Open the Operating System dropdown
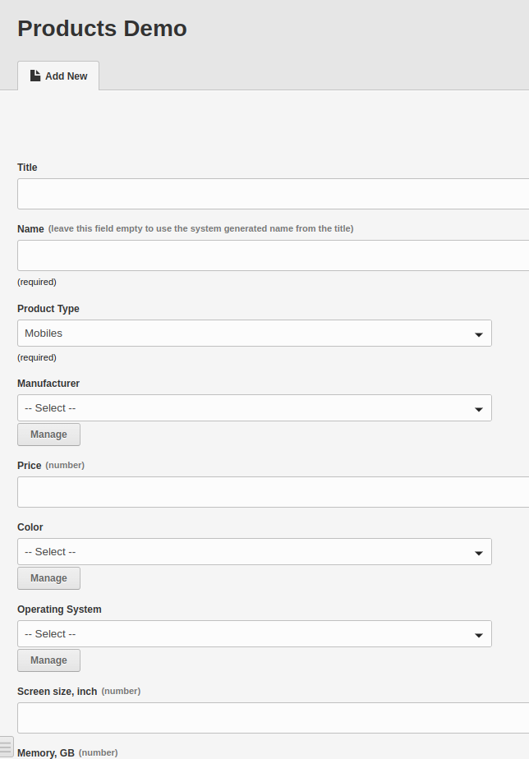 [255, 633]
